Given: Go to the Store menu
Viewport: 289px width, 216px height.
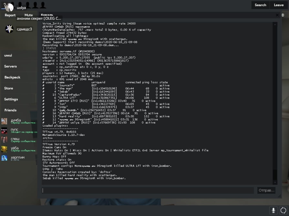Looking at the screenshot, I should 9,88.
